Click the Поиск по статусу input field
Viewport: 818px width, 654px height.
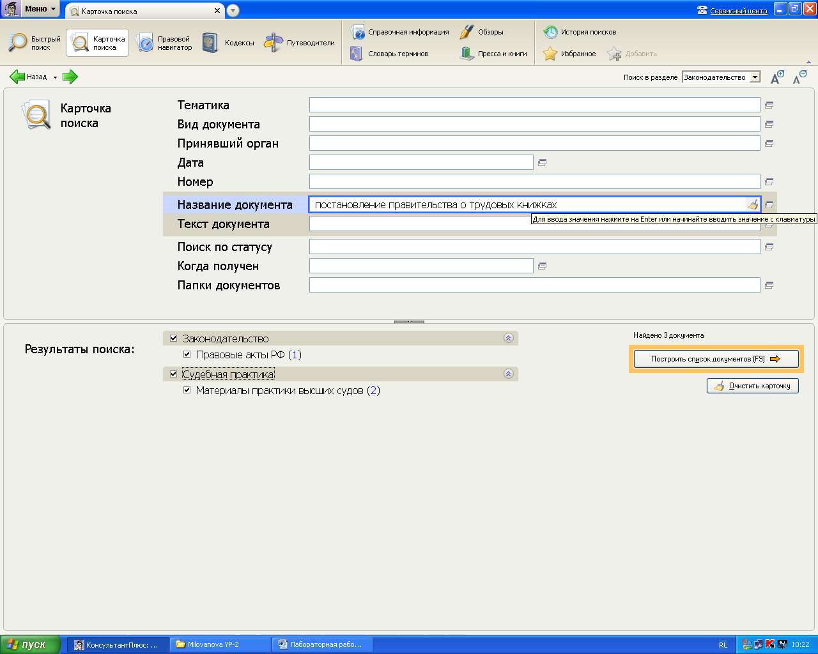tap(534, 247)
